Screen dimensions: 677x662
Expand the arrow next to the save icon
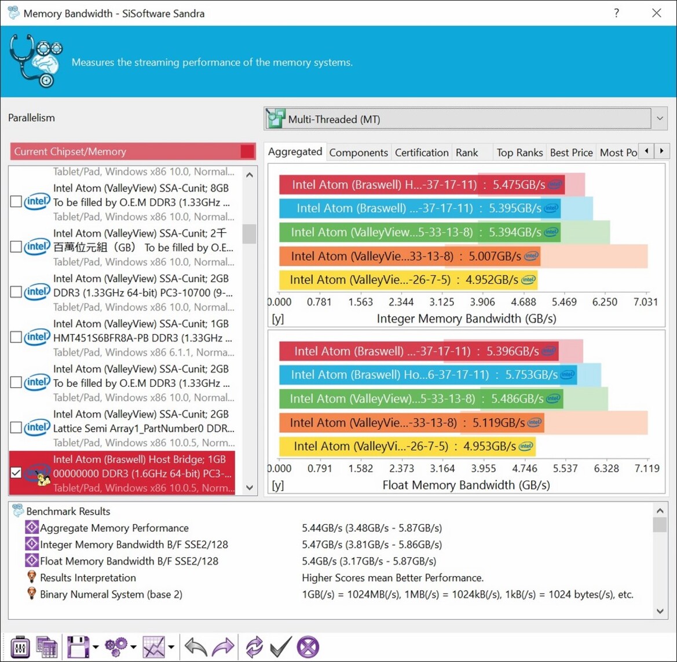96,647
